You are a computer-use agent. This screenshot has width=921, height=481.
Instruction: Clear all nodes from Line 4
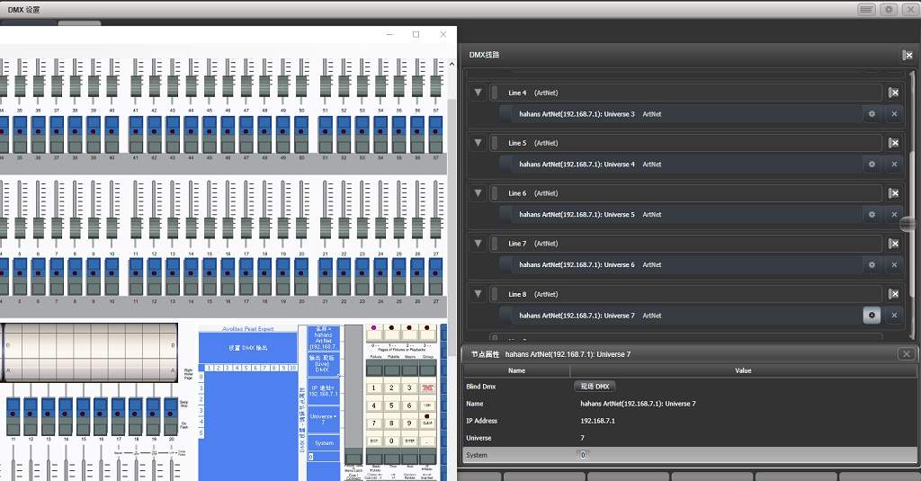pyautogui.click(x=893, y=93)
